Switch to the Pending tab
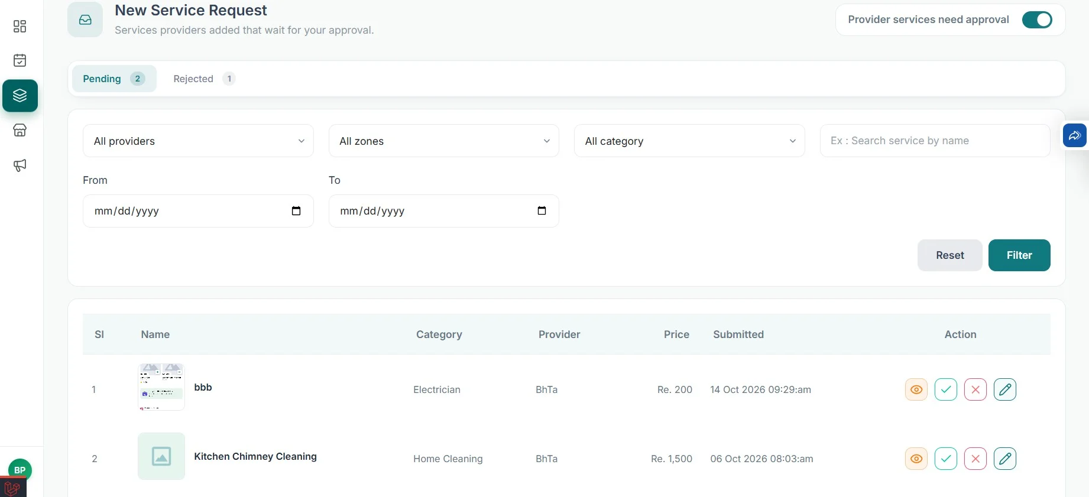 [x=114, y=79]
